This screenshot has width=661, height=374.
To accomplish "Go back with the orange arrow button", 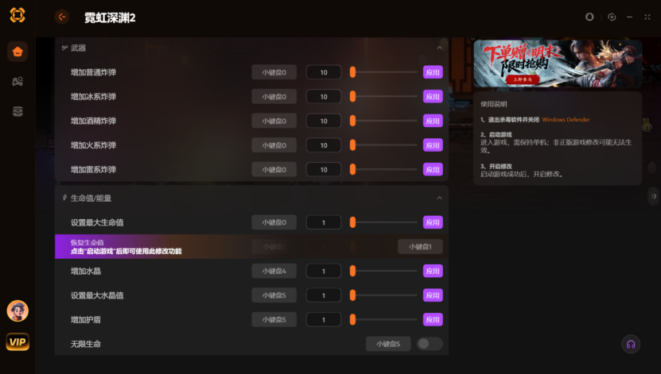I will click(x=61, y=17).
